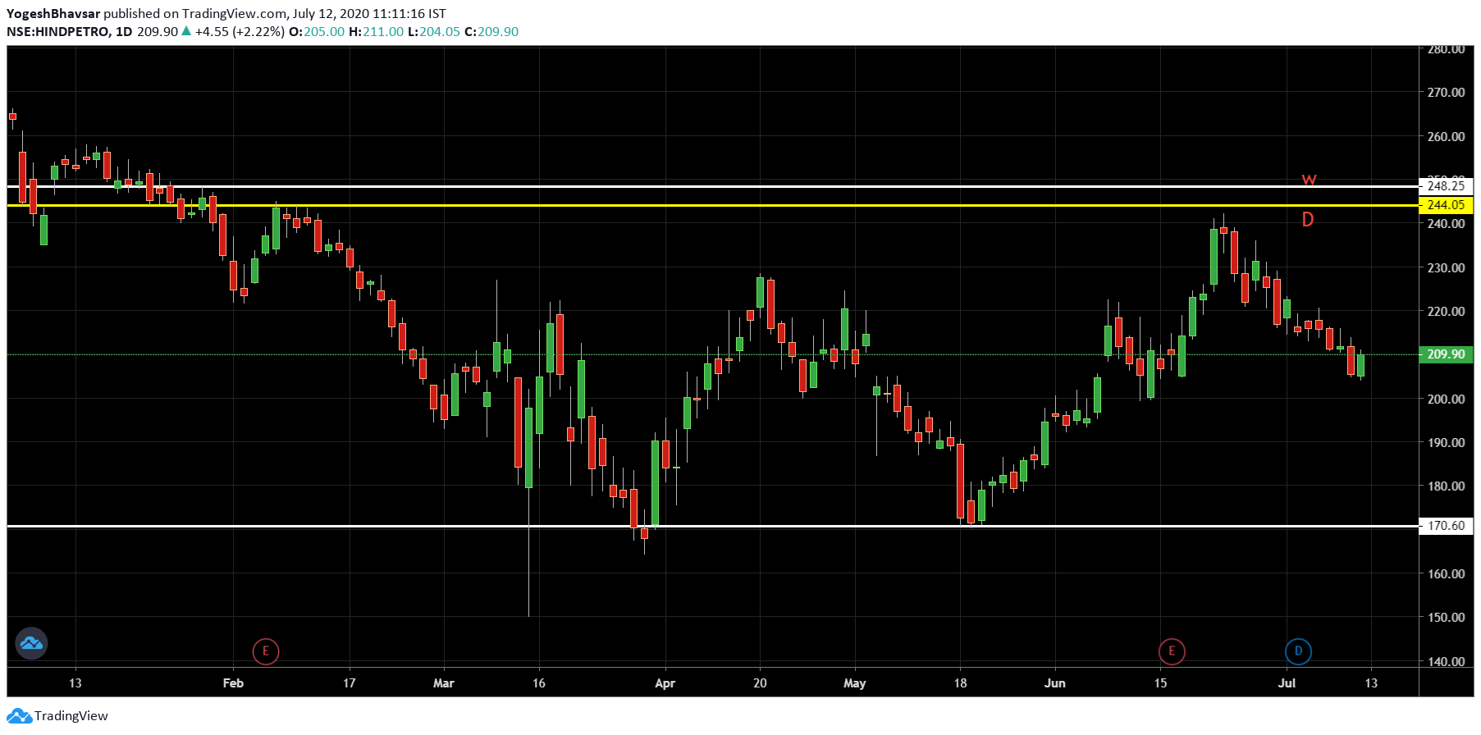Click the open value O:205.00
Viewport: 1481px width, 735px height.
click(x=317, y=31)
